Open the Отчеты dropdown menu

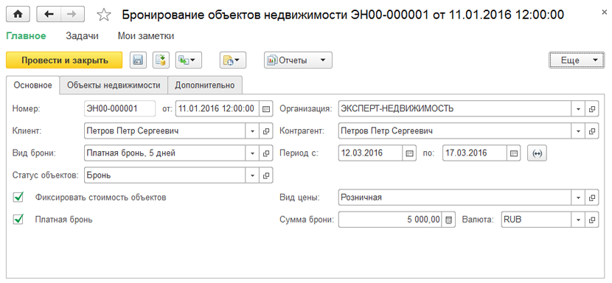[x=298, y=60]
